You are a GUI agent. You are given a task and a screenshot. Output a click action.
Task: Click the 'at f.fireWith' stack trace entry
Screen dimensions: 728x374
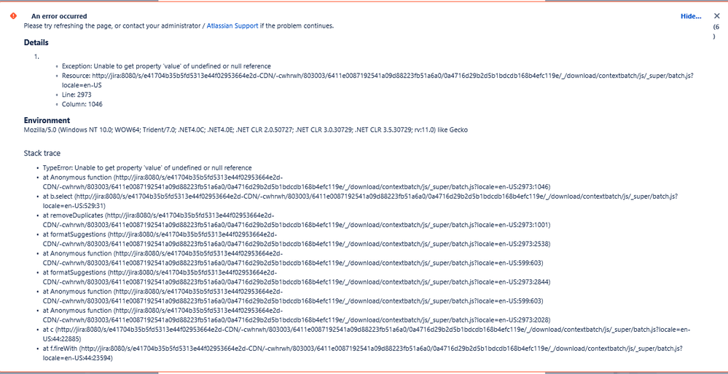[363, 353]
